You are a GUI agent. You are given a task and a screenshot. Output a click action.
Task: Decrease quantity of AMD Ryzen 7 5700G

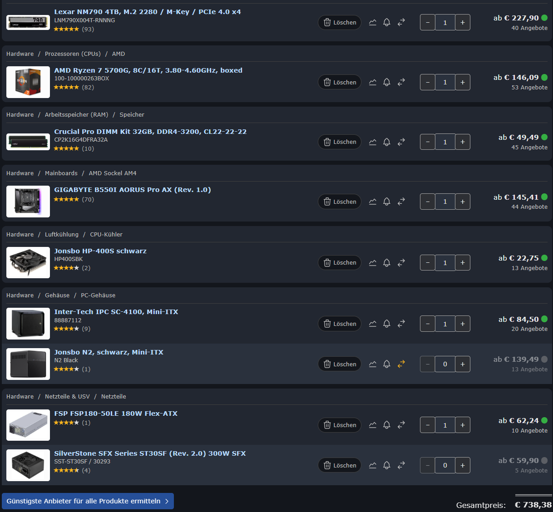click(428, 82)
